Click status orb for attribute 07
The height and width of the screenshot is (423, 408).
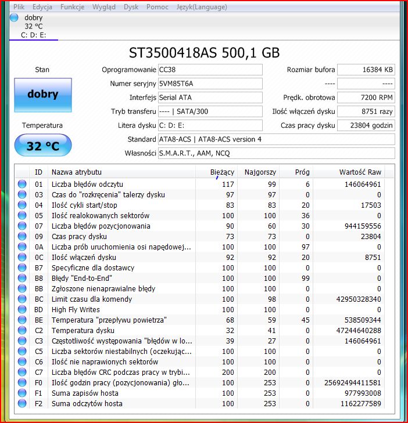click(22, 226)
